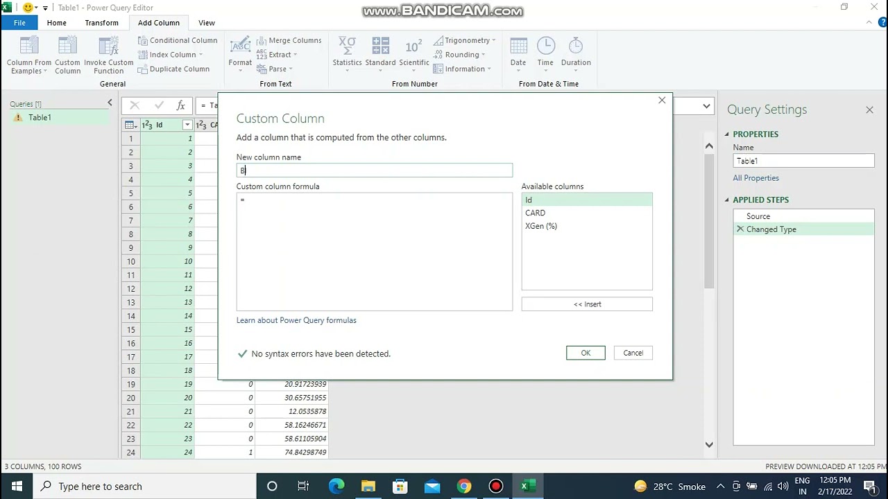888x499 pixels.
Task: Click the smiley feedback icon in title bar
Action: (28, 8)
